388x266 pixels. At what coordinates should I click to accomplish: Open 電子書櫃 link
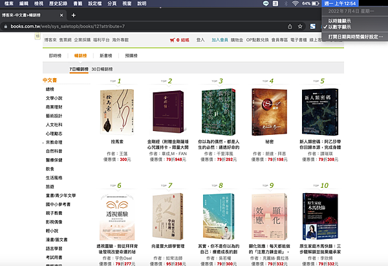(299, 40)
